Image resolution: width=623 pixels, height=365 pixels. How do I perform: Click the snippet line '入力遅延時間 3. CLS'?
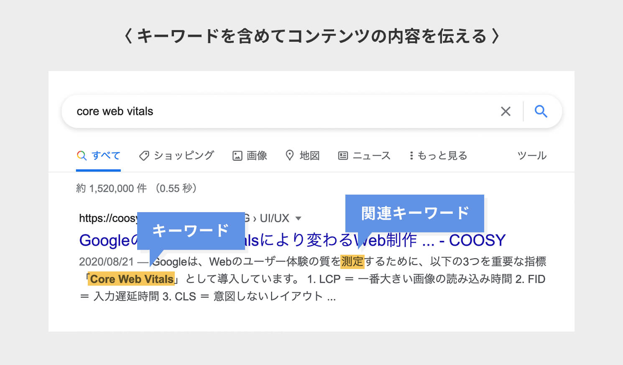[x=145, y=297]
